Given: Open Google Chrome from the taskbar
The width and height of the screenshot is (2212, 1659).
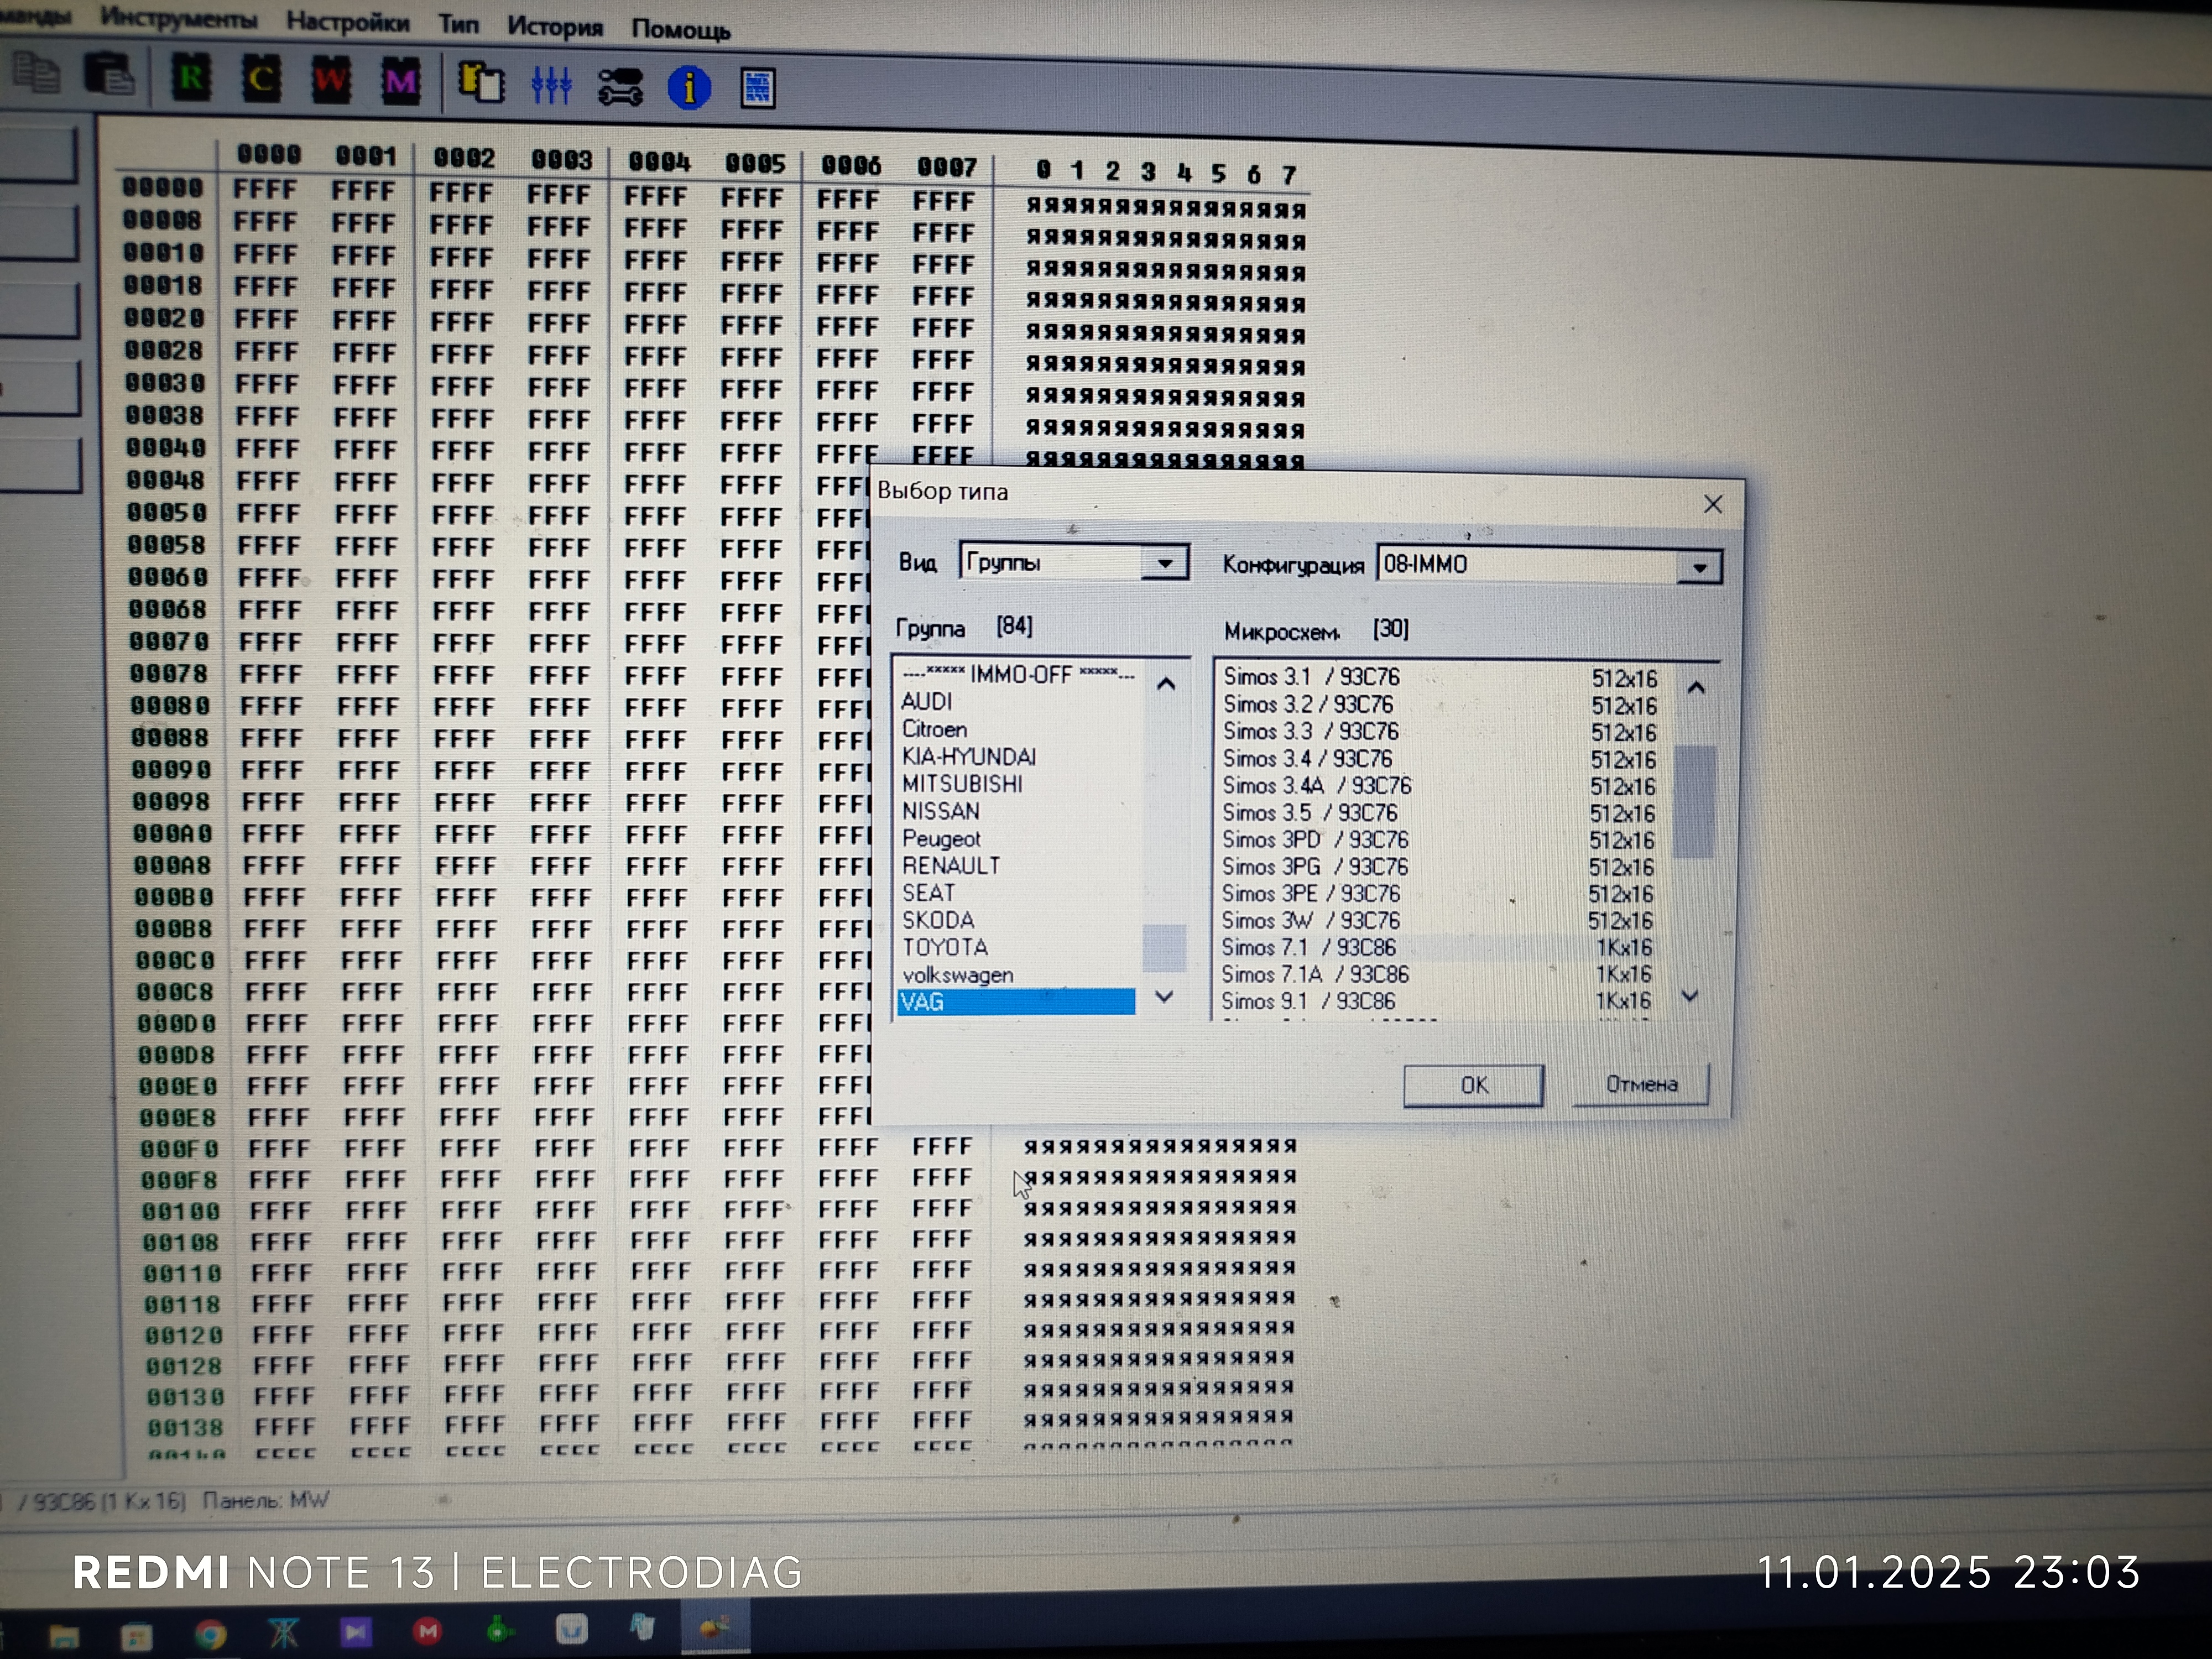Looking at the screenshot, I should (x=210, y=1635).
